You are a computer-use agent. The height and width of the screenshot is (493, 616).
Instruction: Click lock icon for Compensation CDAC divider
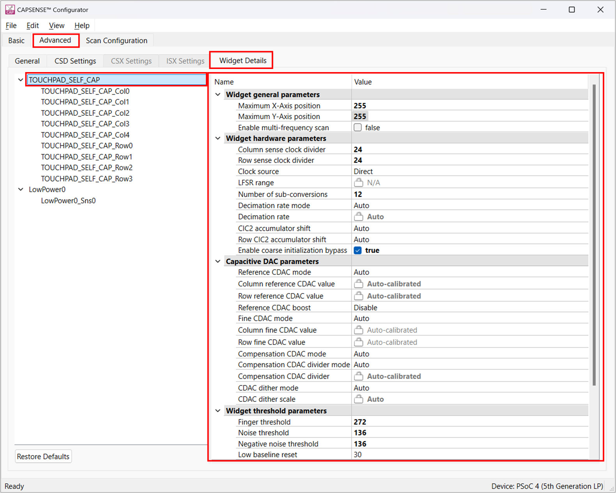point(358,376)
